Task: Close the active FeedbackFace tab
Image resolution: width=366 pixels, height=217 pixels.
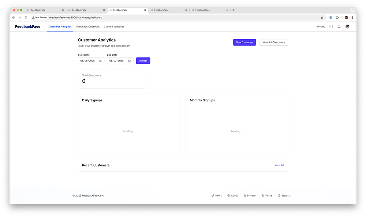Action: (145, 10)
